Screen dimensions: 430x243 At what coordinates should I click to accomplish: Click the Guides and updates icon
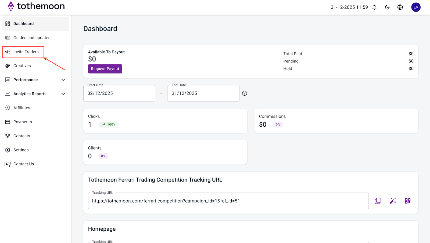click(x=8, y=38)
